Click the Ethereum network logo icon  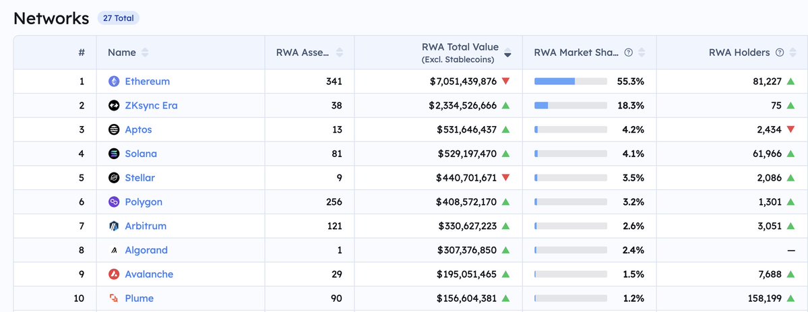(x=114, y=82)
